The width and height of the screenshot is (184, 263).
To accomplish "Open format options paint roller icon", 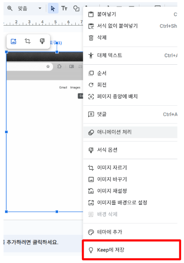I will pos(42,41).
